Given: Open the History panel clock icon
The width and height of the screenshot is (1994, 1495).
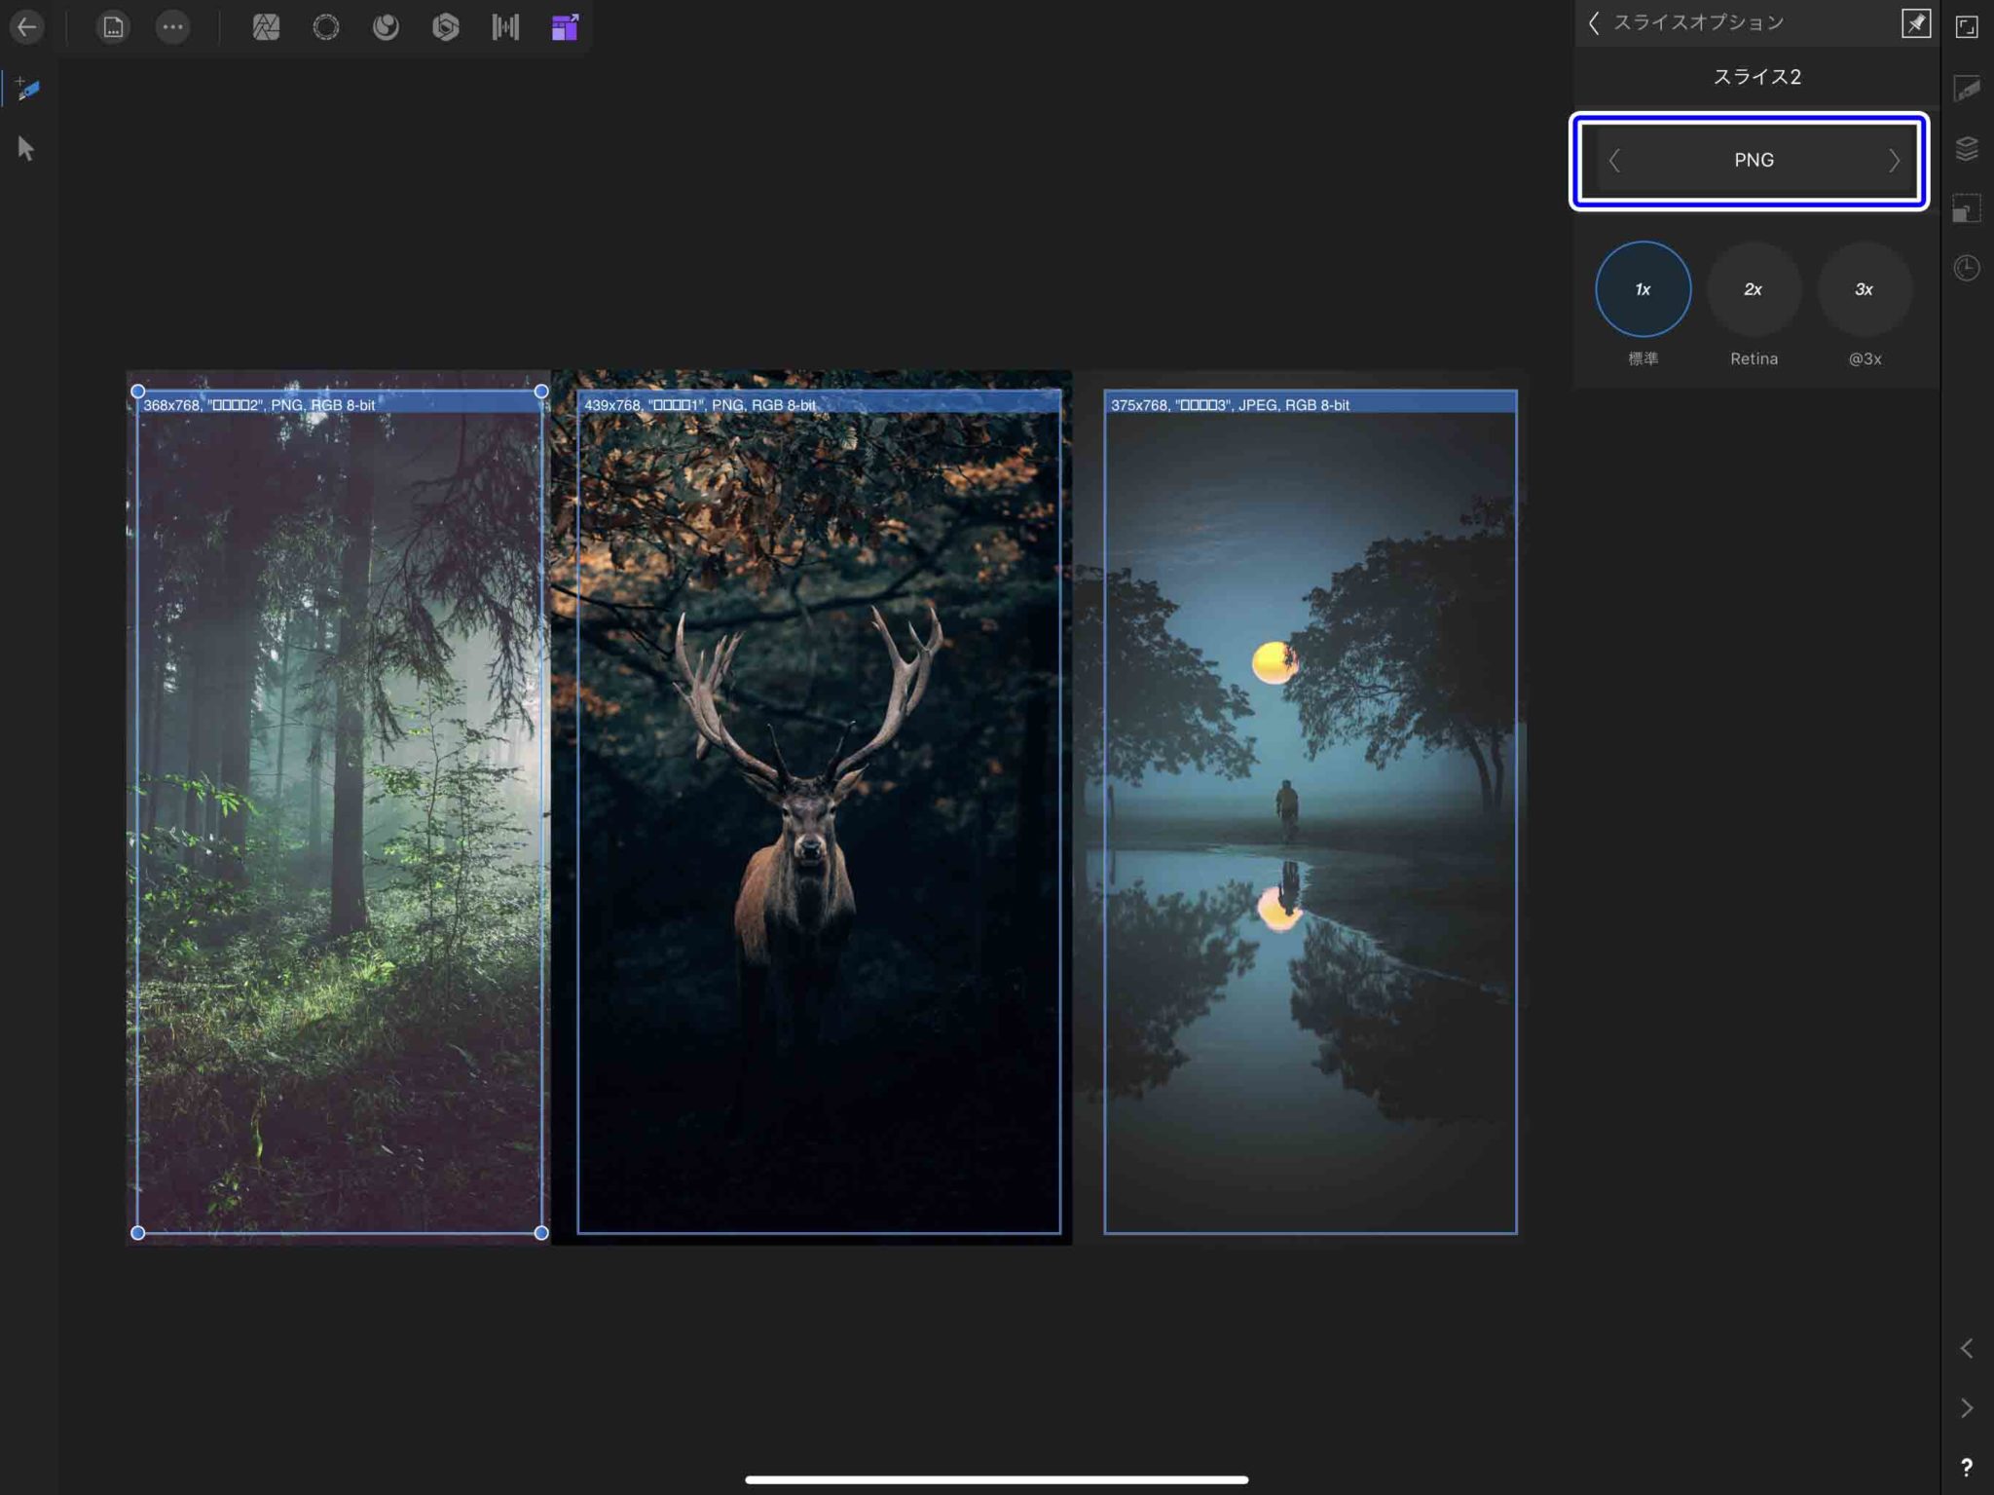Looking at the screenshot, I should [1968, 268].
